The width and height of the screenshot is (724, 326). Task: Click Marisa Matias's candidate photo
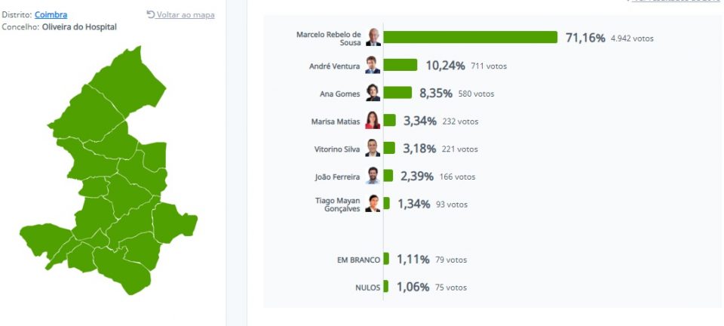pyautogui.click(x=373, y=121)
